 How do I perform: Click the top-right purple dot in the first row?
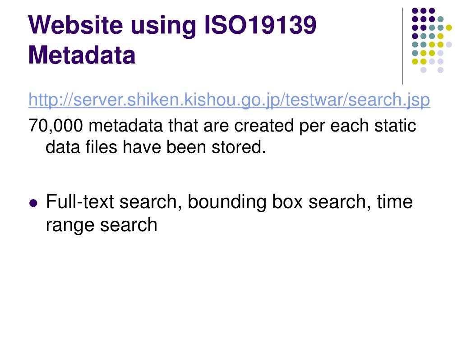(x=432, y=11)
